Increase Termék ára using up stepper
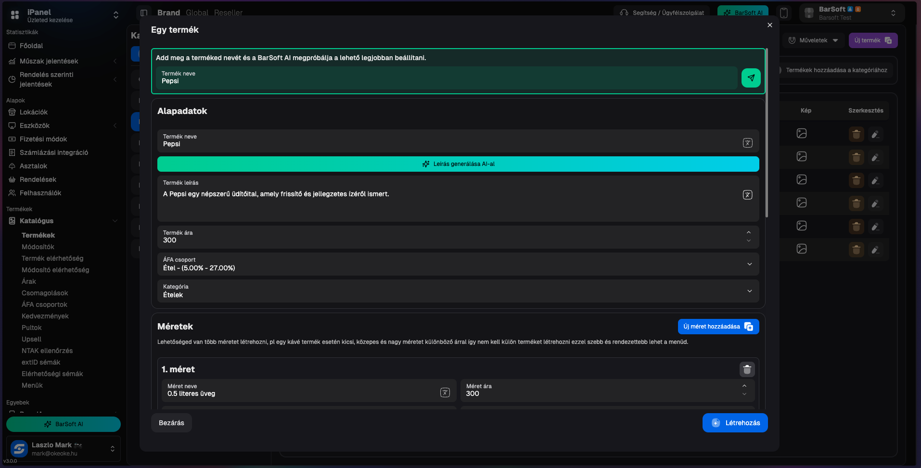921x468 pixels. [748, 233]
